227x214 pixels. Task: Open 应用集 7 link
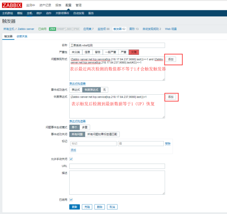89,29
